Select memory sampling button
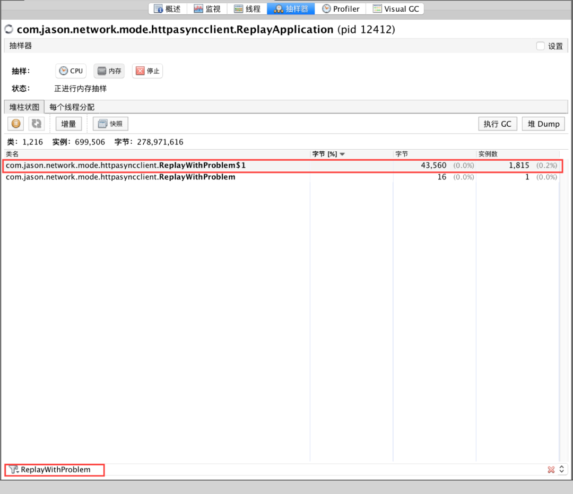 pos(109,71)
